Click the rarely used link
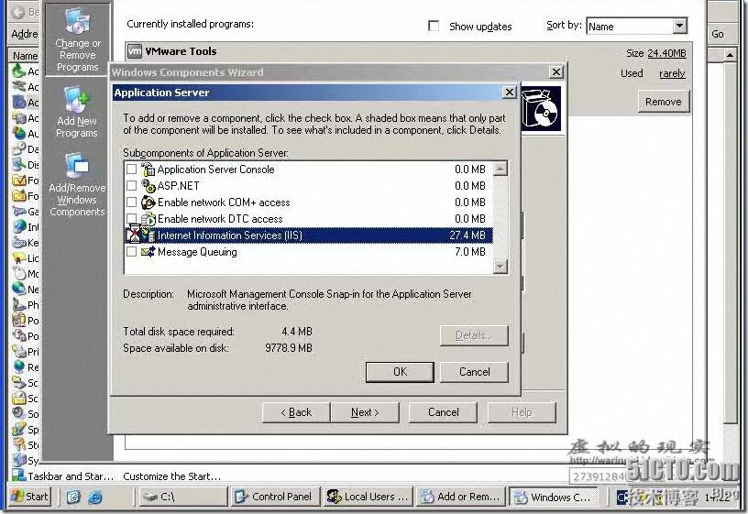748x514 pixels. pos(672,73)
